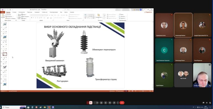Switch to slide sorter view icon
The height and width of the screenshot is (109, 213).
pos(129,91)
